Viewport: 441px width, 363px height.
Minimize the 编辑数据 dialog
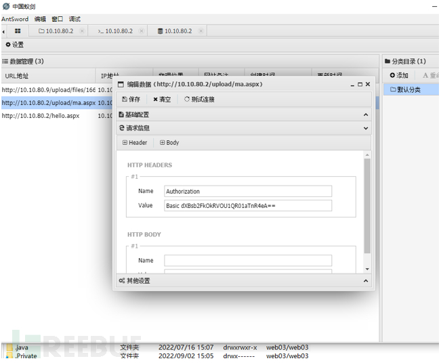(x=352, y=85)
